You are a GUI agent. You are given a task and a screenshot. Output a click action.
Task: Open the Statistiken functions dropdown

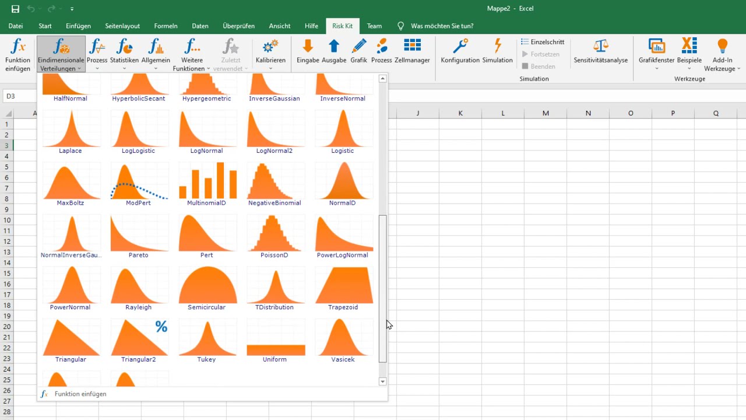[124, 54]
